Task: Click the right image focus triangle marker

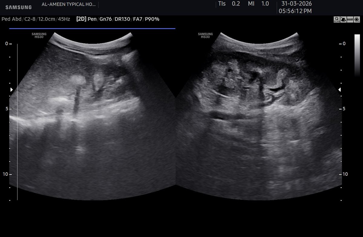Action: [x=339, y=90]
